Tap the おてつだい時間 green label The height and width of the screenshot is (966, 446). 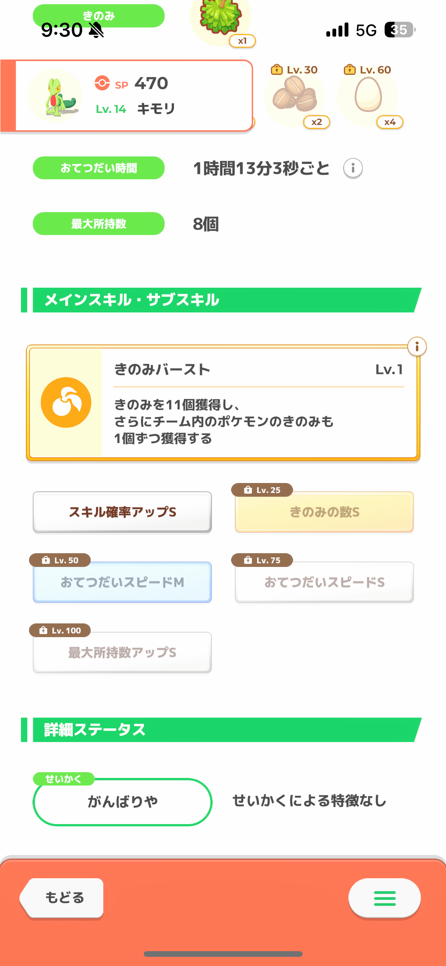99,168
